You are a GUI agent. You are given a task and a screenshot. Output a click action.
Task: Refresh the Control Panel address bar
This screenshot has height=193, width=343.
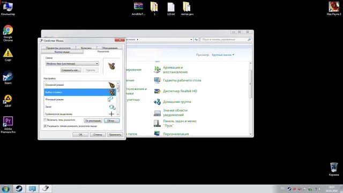tap(196, 39)
